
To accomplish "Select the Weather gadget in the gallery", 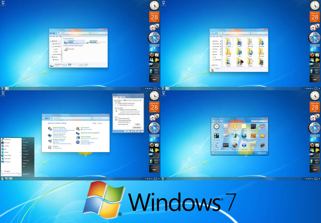I will tap(235, 127).
